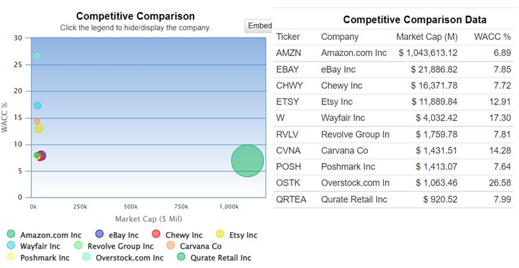519x268 pixels.
Task: Select the Overstock bubble near top of chart
Action: point(36,56)
